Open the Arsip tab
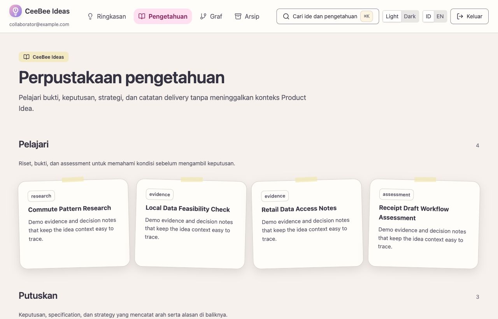Screen dimensions: 498x319 coord(247,16)
